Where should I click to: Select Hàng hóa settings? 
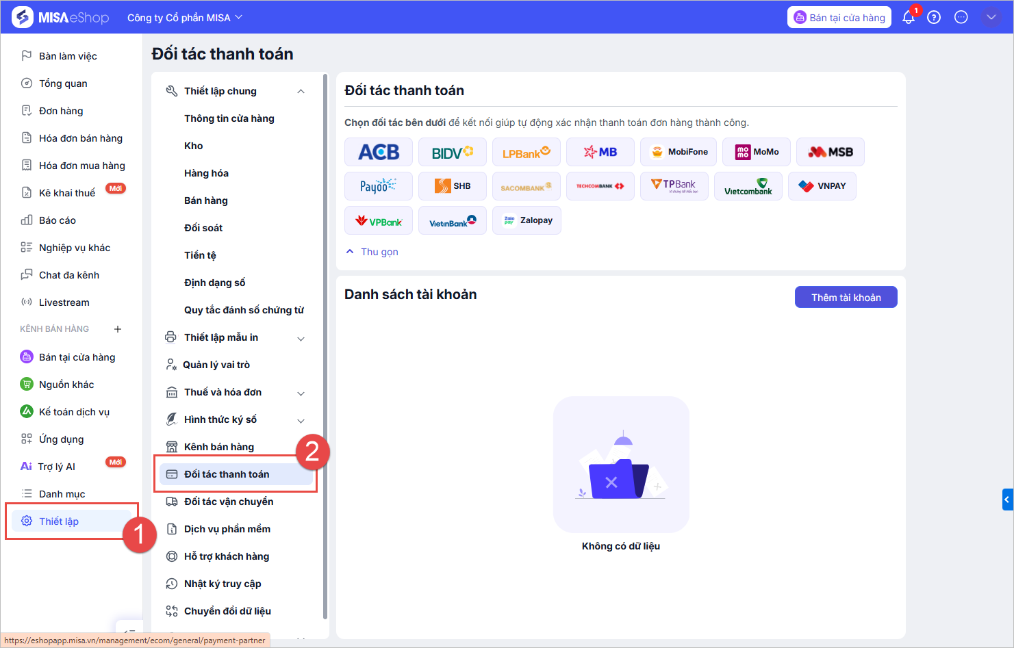click(206, 173)
